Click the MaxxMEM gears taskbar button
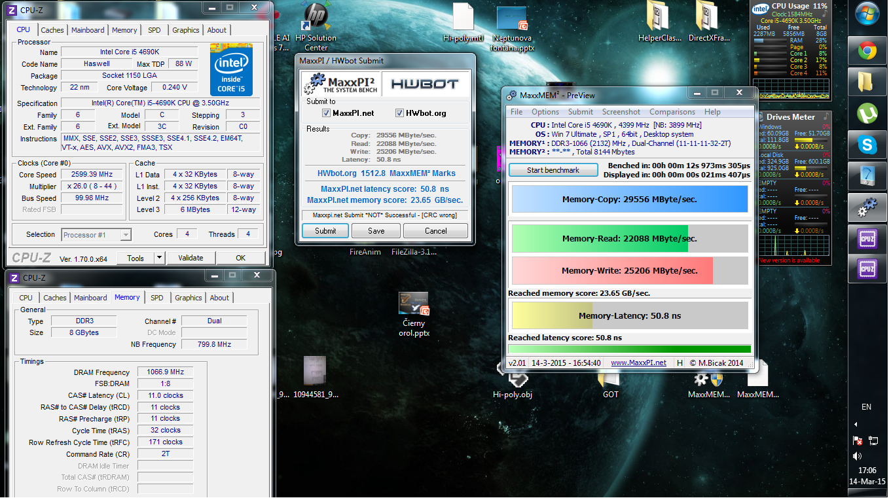The width and height of the screenshot is (889, 498). coord(867,207)
